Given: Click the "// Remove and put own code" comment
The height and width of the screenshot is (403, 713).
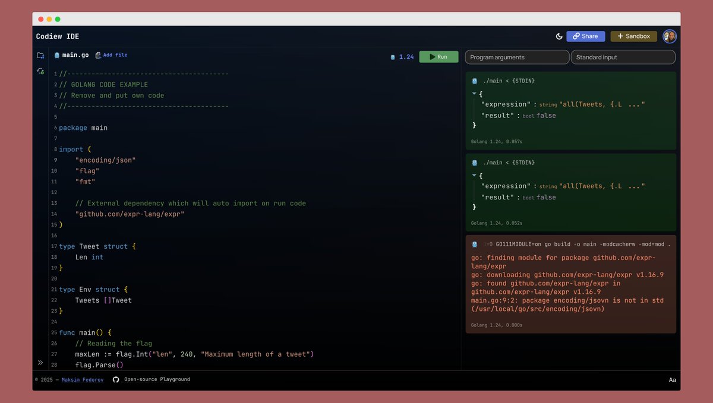Looking at the screenshot, I should [112, 96].
